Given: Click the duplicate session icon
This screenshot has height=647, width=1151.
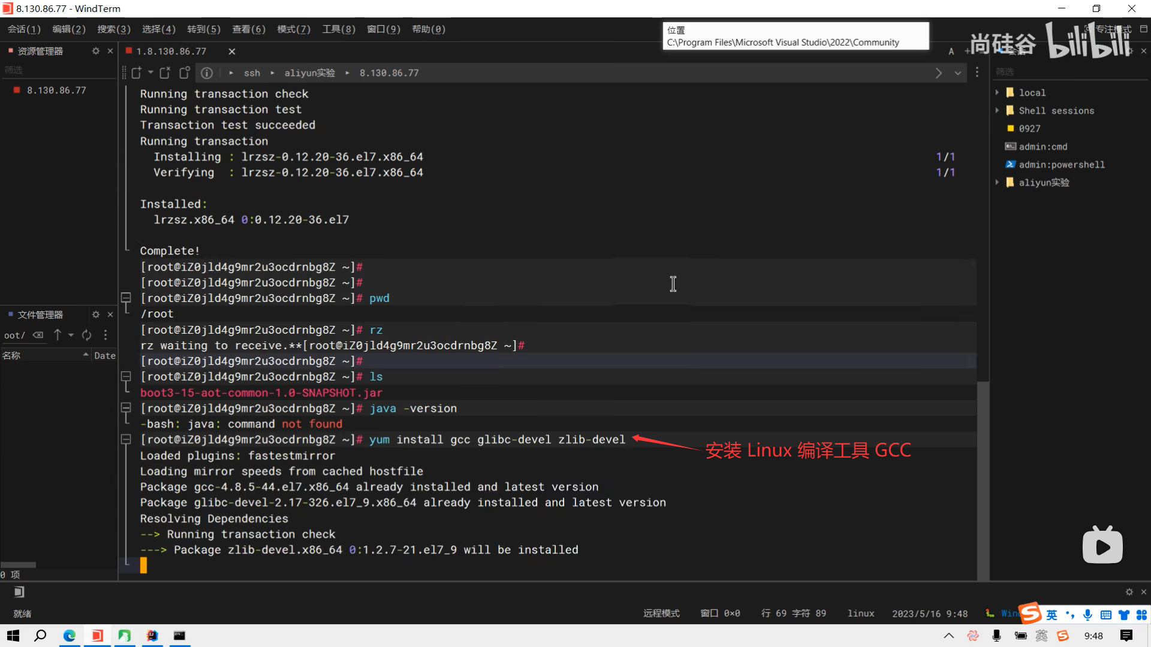Looking at the screenshot, I should 185,72.
